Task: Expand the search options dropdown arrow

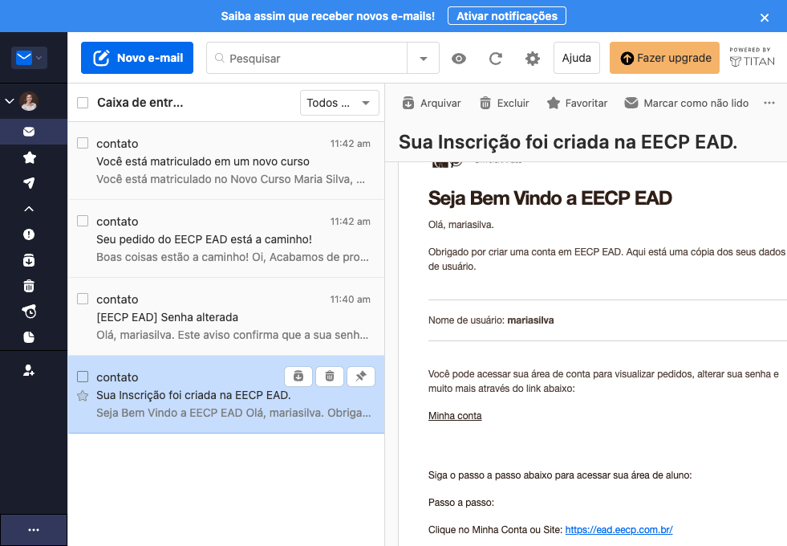Action: (423, 59)
